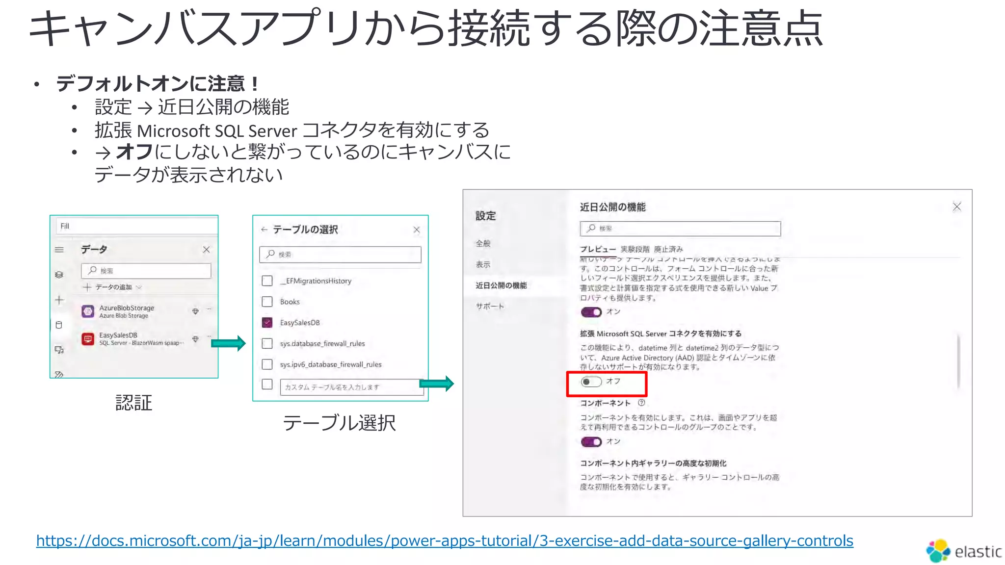Open the 表示 settings section
1005x565 pixels.
[483, 264]
